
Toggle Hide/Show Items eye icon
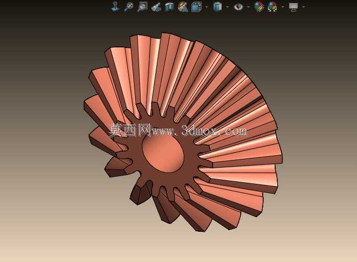click(238, 7)
